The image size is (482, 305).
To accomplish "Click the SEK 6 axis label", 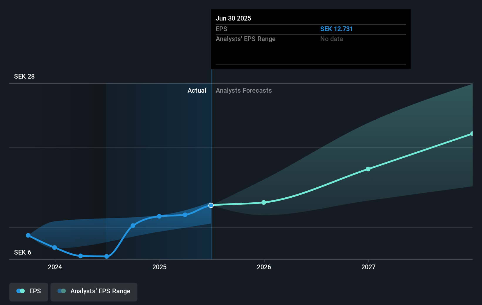I will click(x=23, y=252).
